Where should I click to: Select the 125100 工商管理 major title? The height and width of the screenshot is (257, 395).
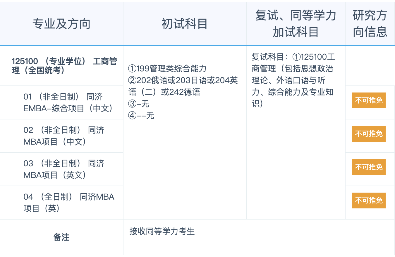click(x=64, y=66)
